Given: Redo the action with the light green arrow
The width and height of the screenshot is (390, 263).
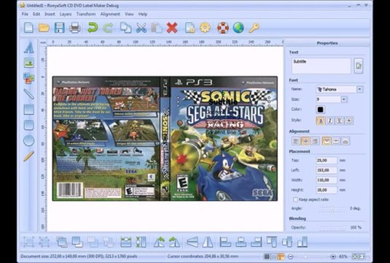Looking at the screenshot, I should coord(108,28).
